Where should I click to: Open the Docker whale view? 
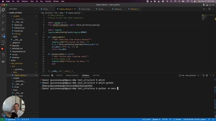[3, 62]
